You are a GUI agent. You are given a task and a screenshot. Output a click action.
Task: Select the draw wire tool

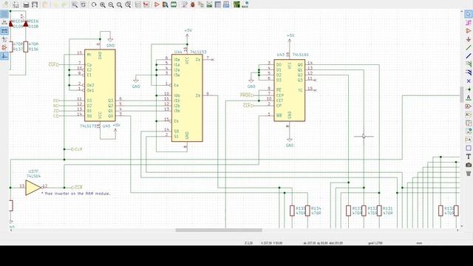pos(469,47)
